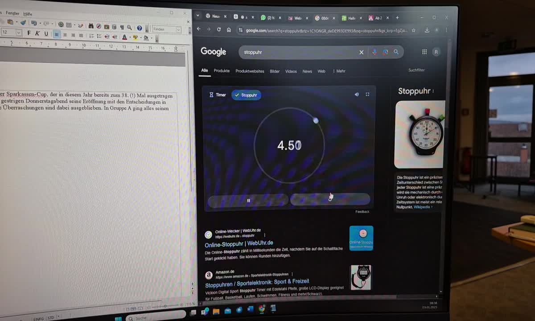The width and height of the screenshot is (535, 321).
Task: Switch to the News results tab
Action: (307, 71)
